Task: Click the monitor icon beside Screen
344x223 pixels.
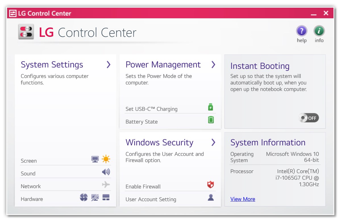Action: (95, 159)
